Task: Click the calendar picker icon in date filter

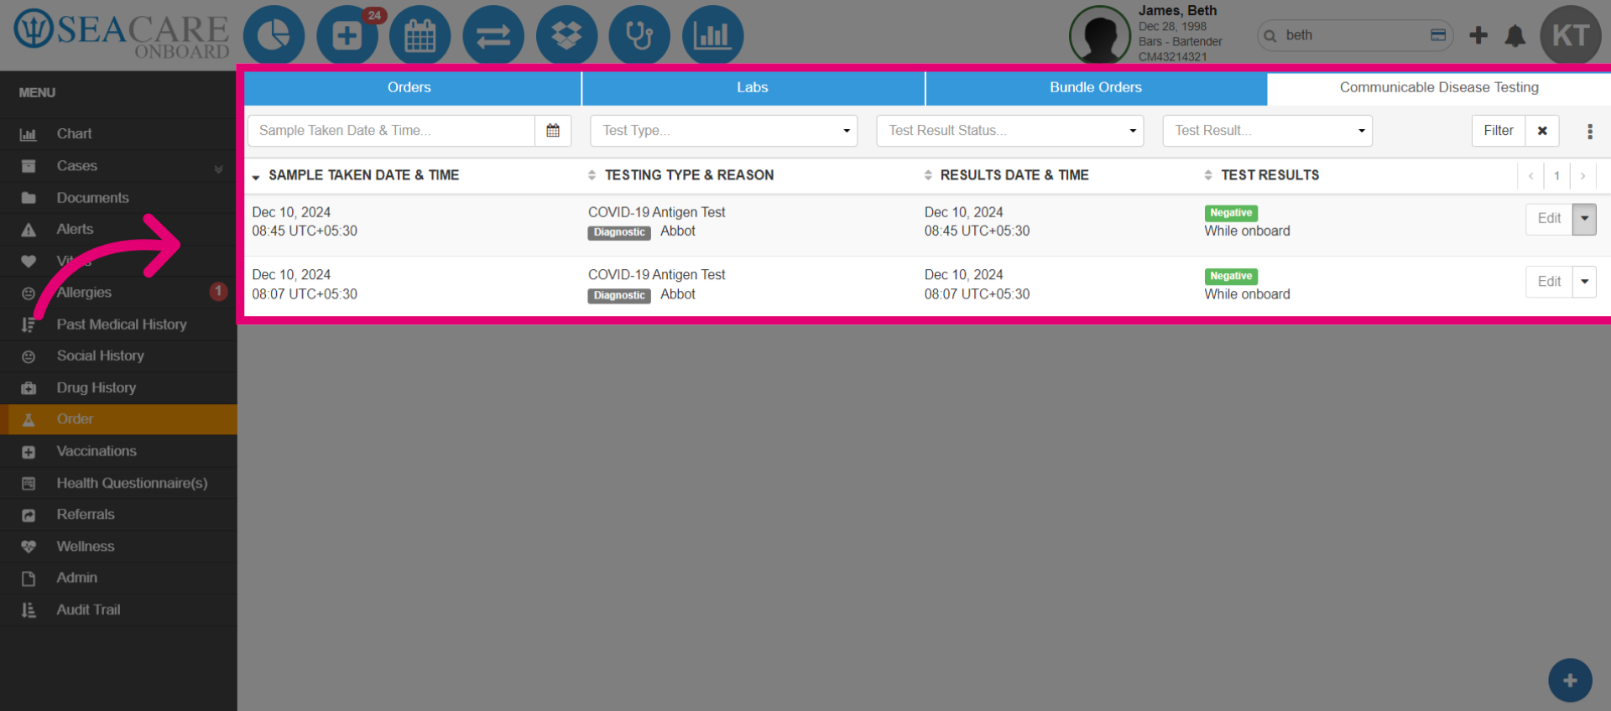Action: (553, 131)
